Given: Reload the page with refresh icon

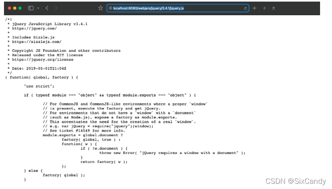Looking at the screenshot, I should pos(245,8).
